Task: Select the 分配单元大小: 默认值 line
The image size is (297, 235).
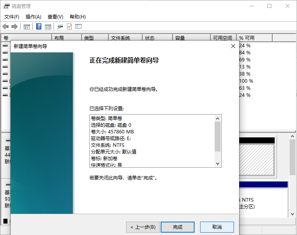Action: click(114, 152)
